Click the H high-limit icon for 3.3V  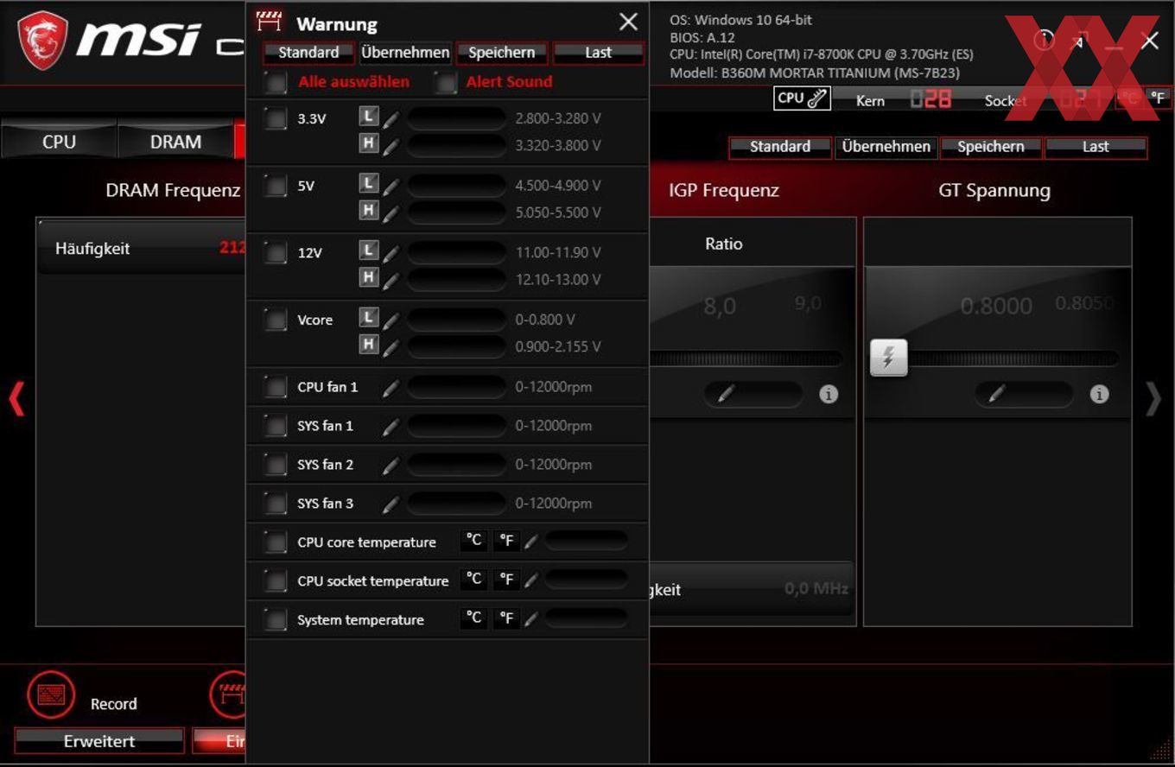[x=369, y=143]
